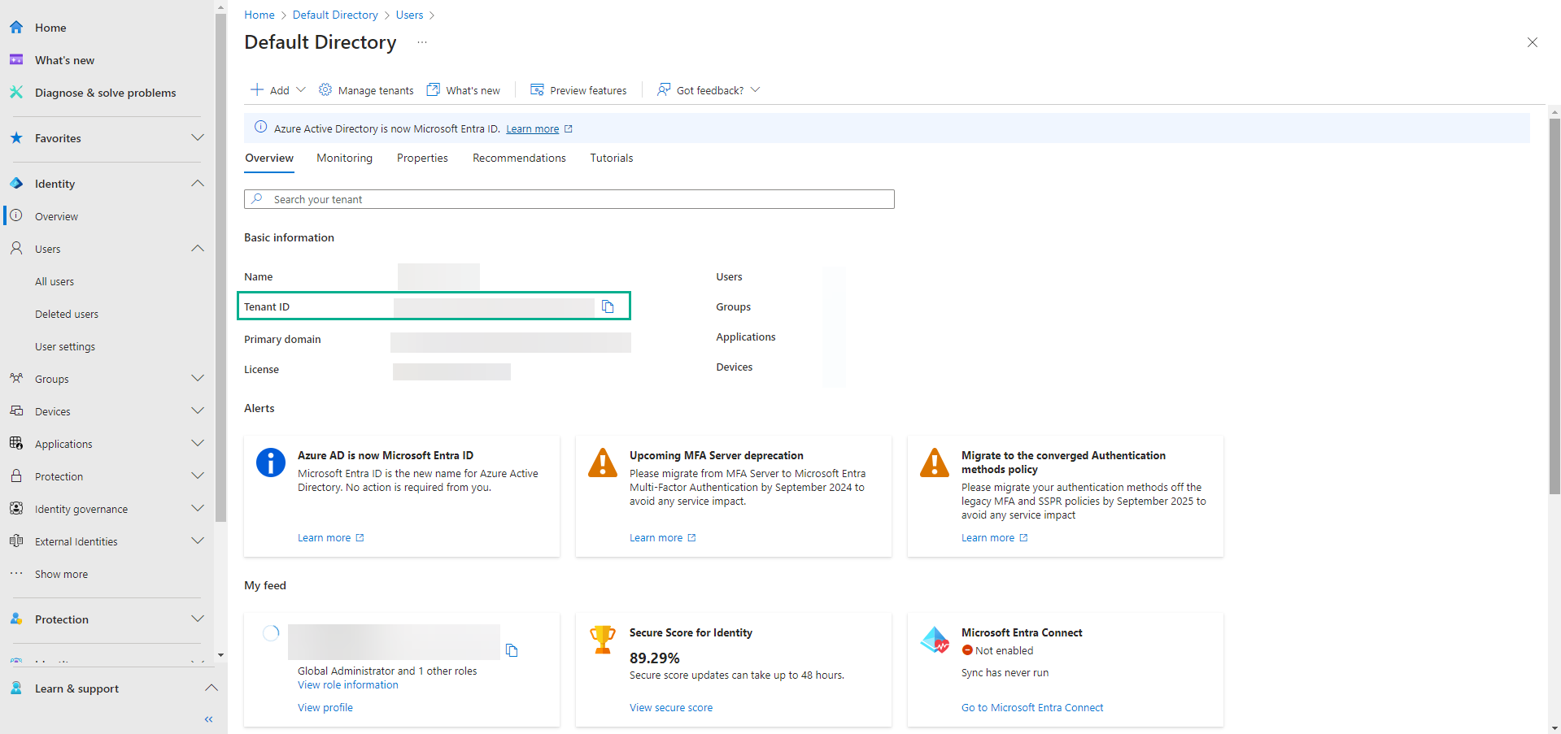Collapse the Learn & support chevron

pos(211,688)
